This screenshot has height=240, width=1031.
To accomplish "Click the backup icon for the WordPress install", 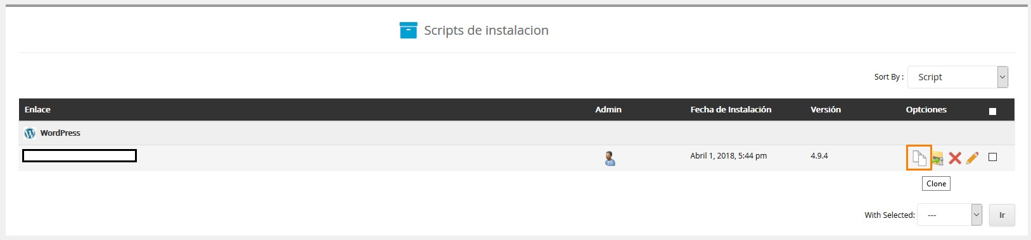I will click(938, 159).
